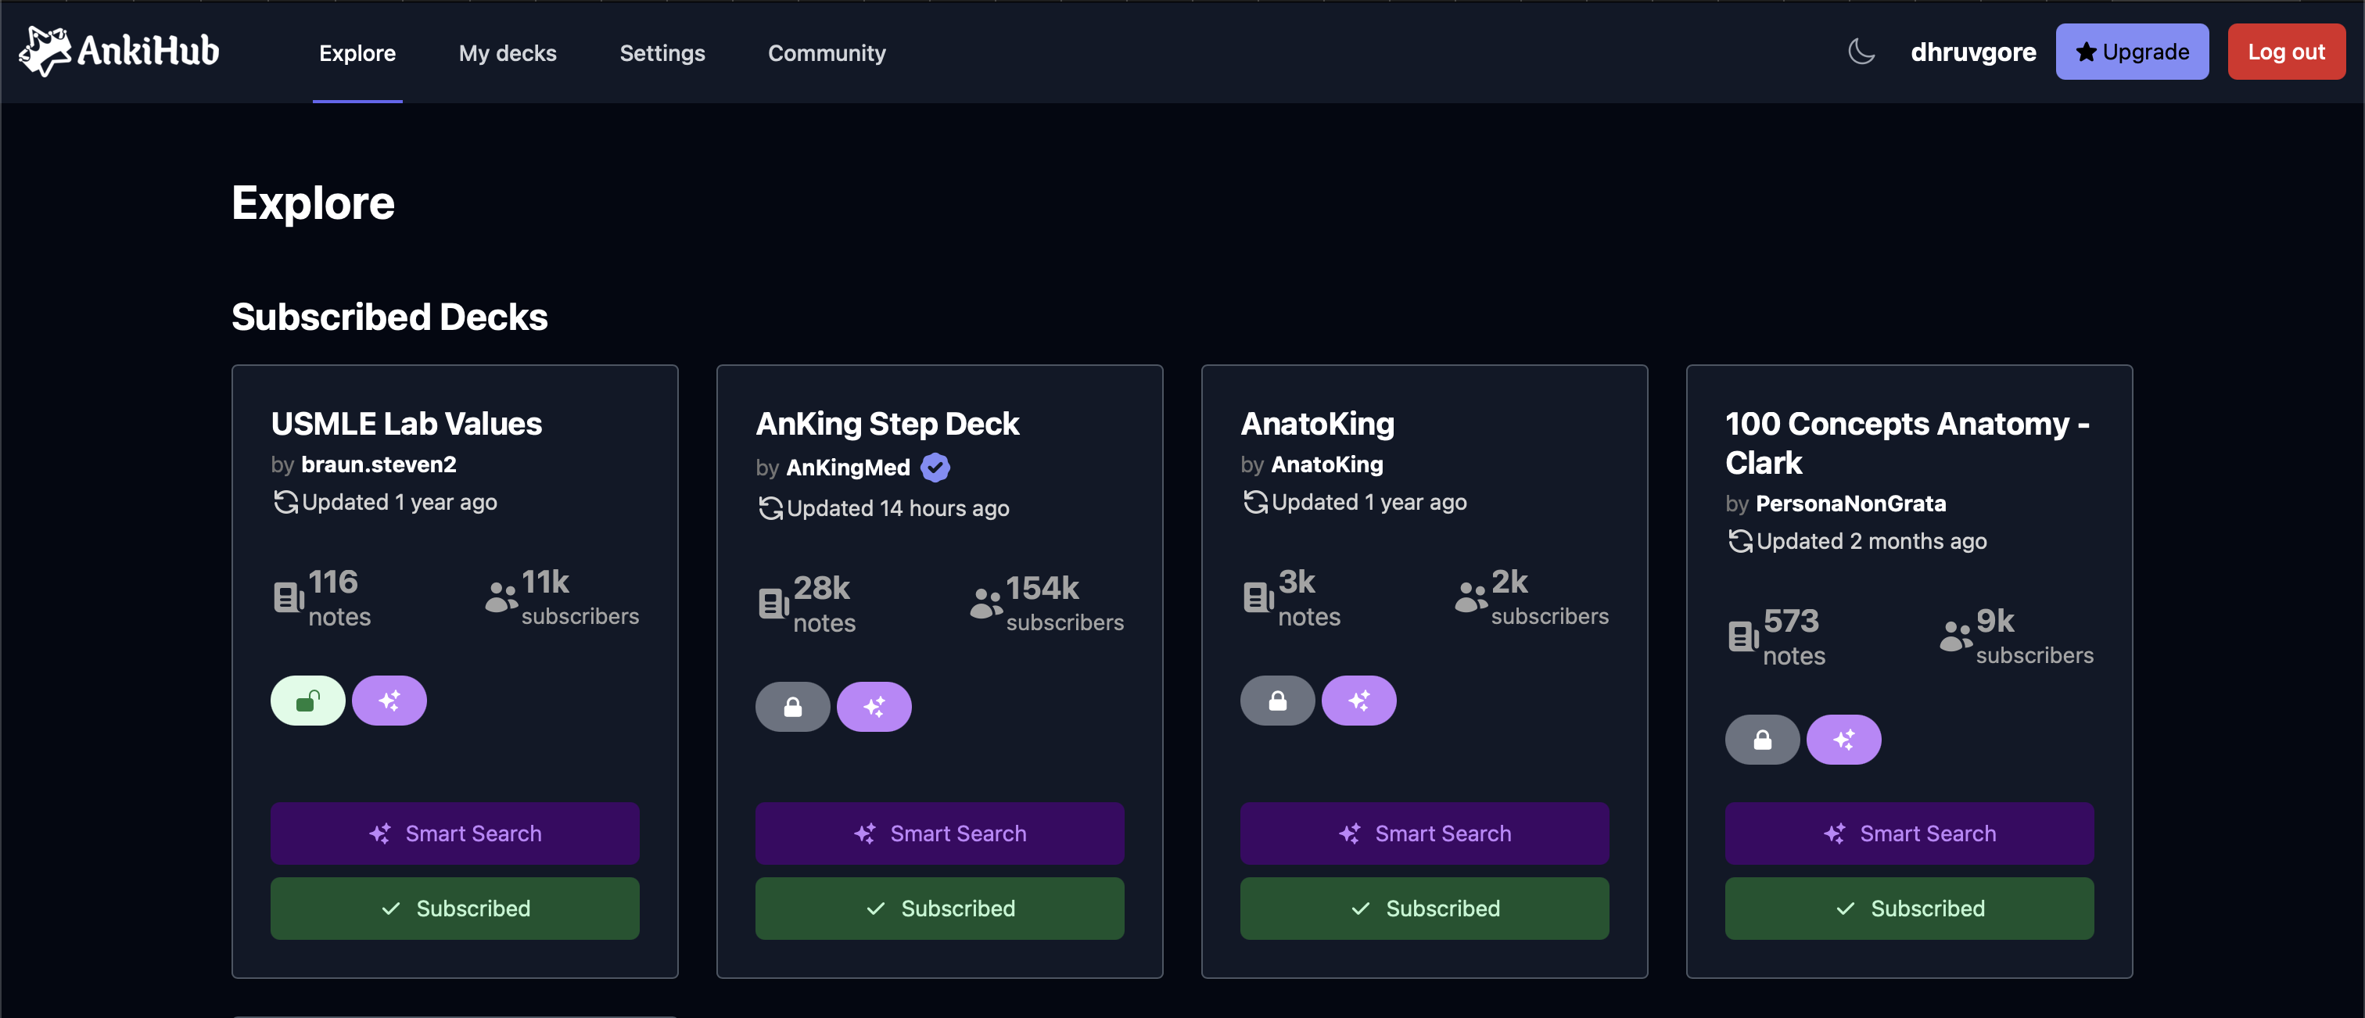2365x1018 pixels.
Task: Toggle Subscribed on USMLE Lab Values deck
Action: coord(454,909)
